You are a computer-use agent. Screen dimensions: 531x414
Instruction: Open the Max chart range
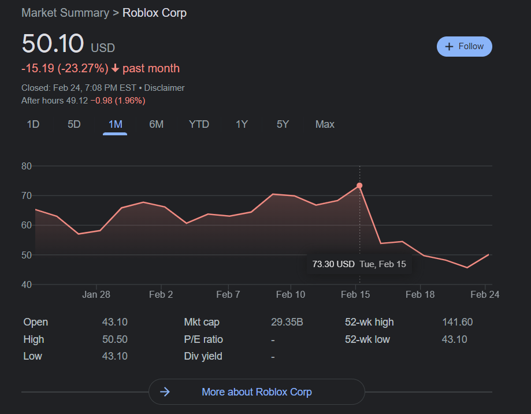[x=325, y=124]
